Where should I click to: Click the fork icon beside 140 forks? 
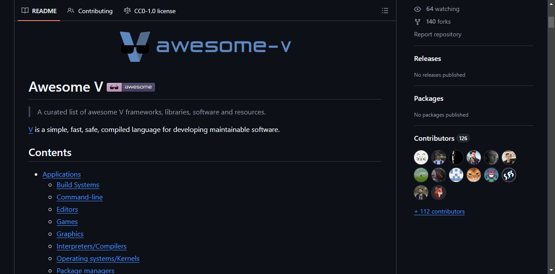point(418,22)
